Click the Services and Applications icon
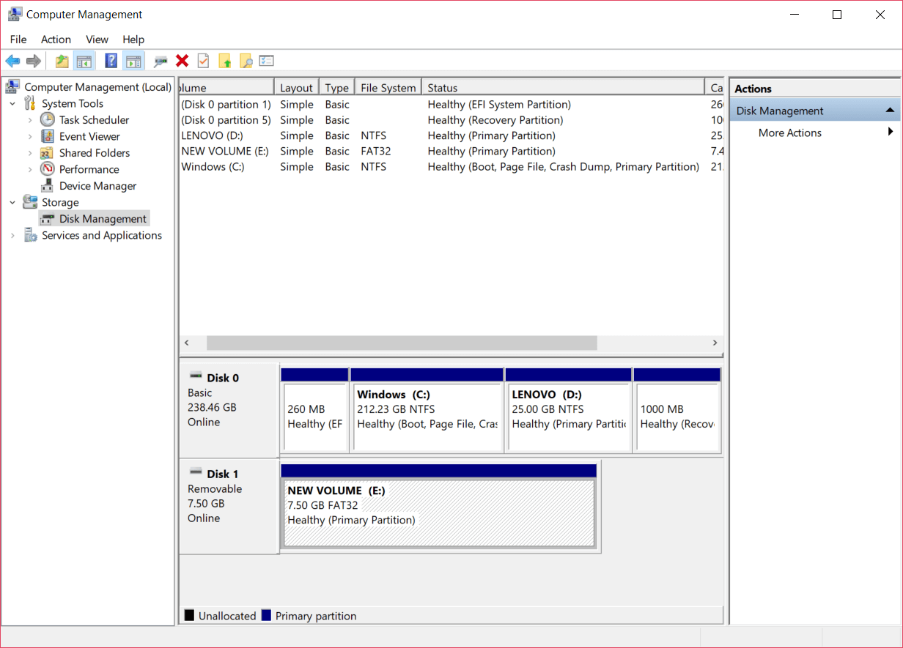 coord(30,235)
